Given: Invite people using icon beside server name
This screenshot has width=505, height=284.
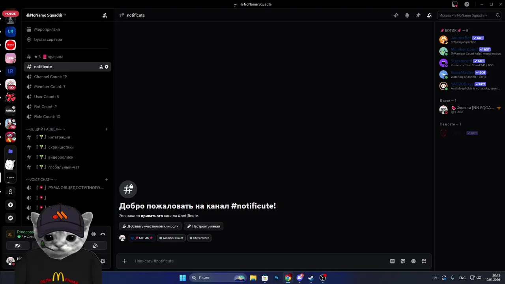Looking at the screenshot, I should coord(105,15).
